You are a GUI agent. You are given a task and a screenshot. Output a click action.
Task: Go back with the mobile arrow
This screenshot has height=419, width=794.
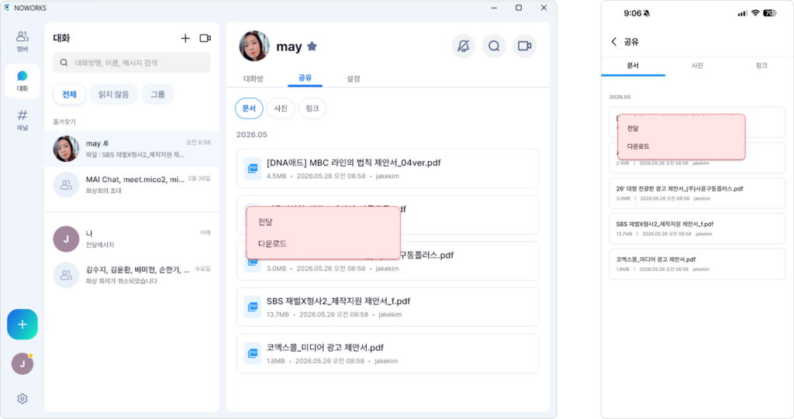[614, 42]
